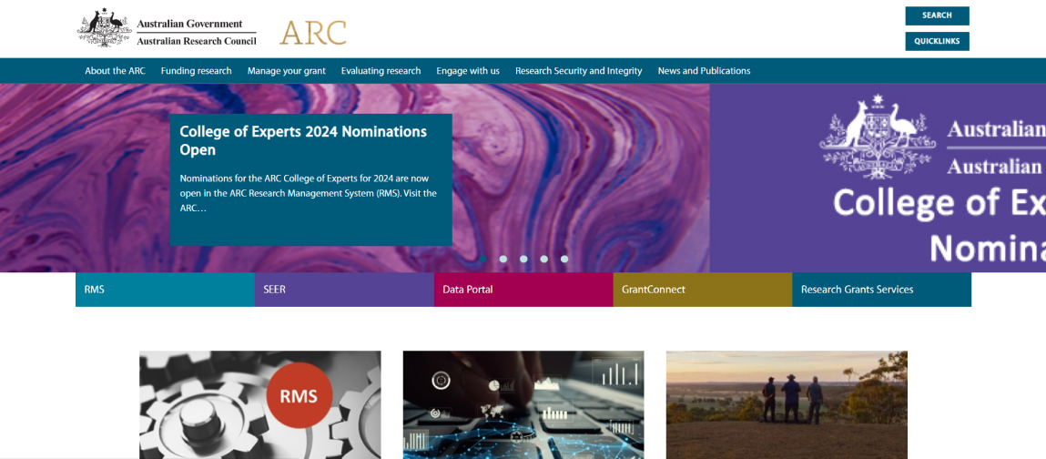Image resolution: width=1046 pixels, height=459 pixels.
Task: Open the GrantConnect tile
Action: tap(703, 290)
